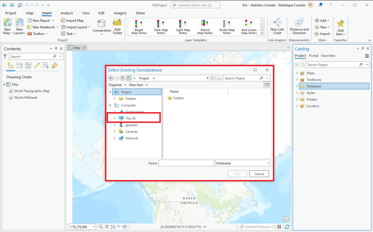373x232 pixels.
Task: Toggle World Topographic Map layer visibility
Action: tap(11, 91)
